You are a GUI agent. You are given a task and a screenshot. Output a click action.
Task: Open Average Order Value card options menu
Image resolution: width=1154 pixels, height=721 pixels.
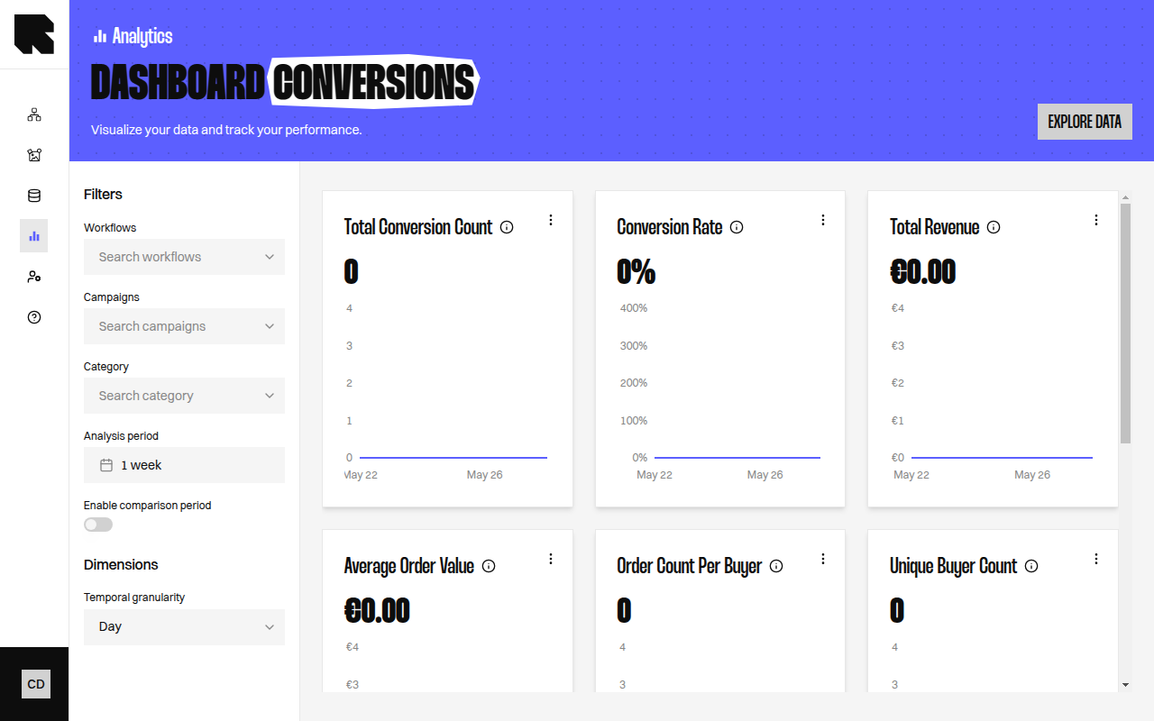551,559
